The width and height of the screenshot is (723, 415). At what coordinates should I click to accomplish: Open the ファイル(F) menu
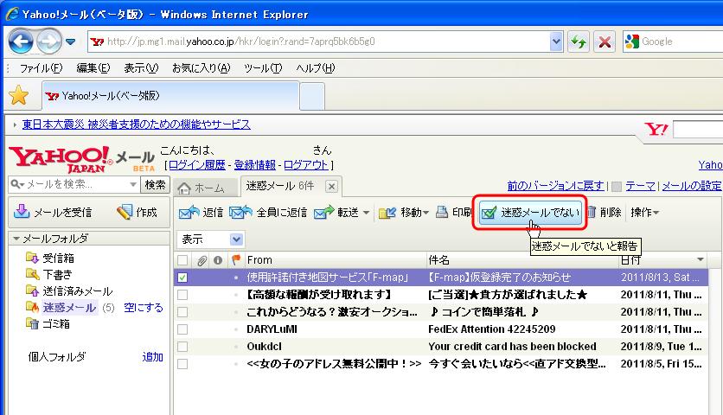click(41, 68)
